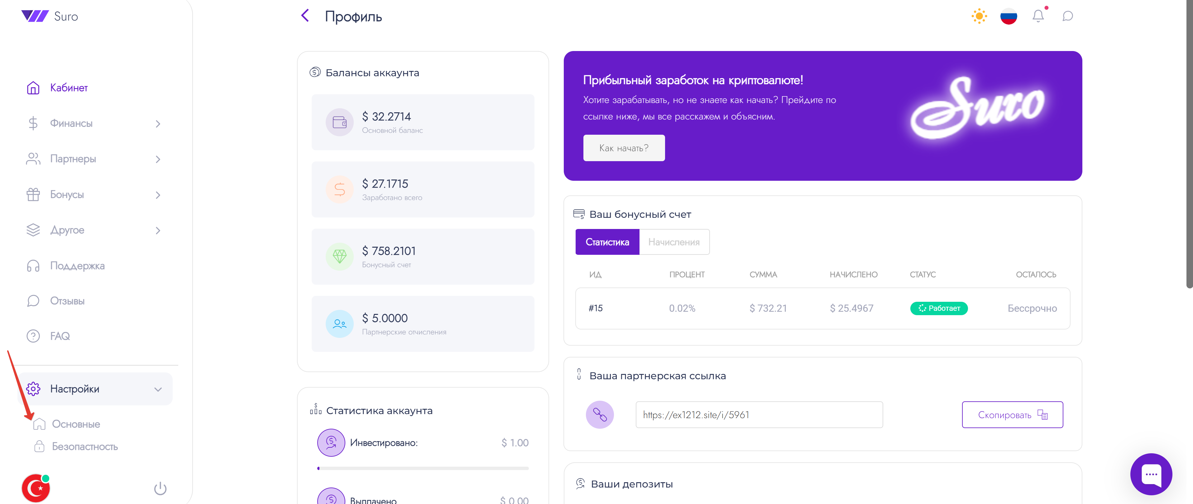Viewport: 1193px width, 504px height.
Task: Click purple chain link icon
Action: pos(600,415)
